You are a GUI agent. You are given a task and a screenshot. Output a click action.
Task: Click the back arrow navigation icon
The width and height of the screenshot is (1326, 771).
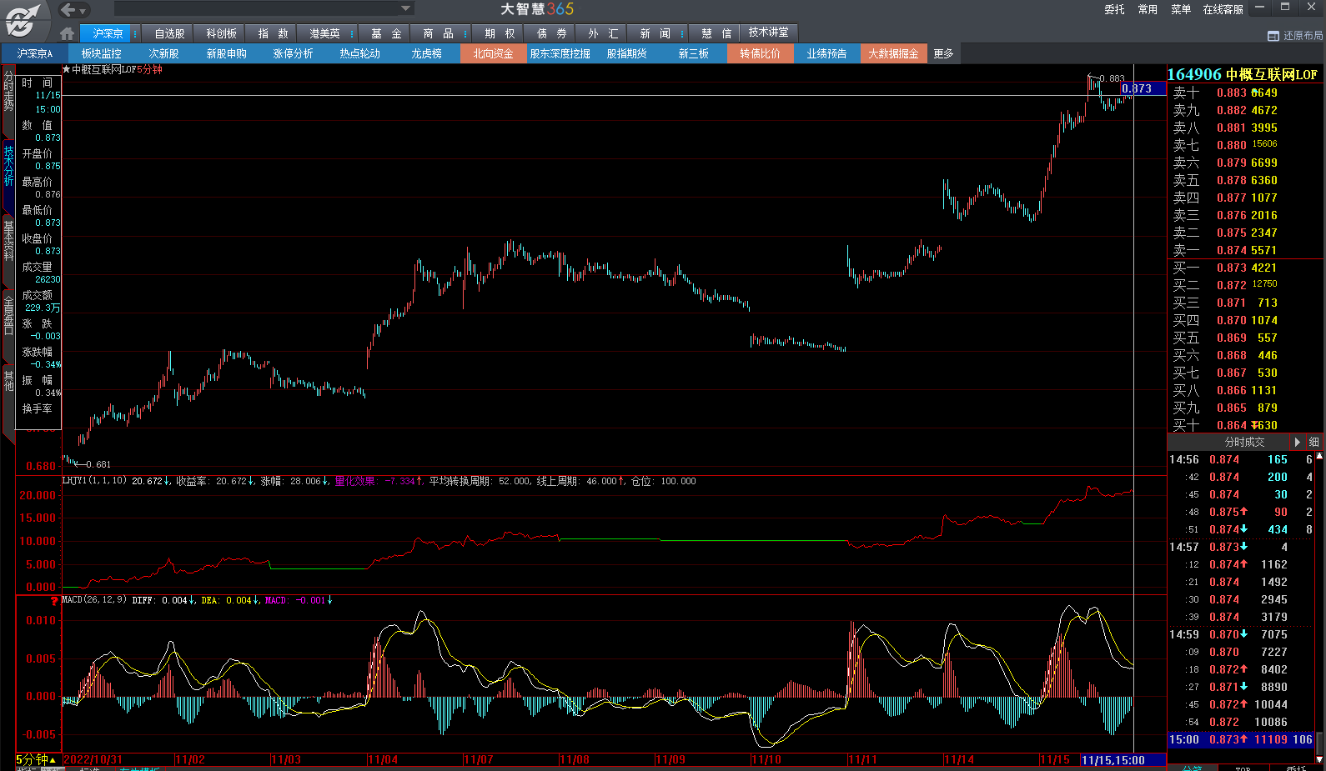(x=68, y=10)
